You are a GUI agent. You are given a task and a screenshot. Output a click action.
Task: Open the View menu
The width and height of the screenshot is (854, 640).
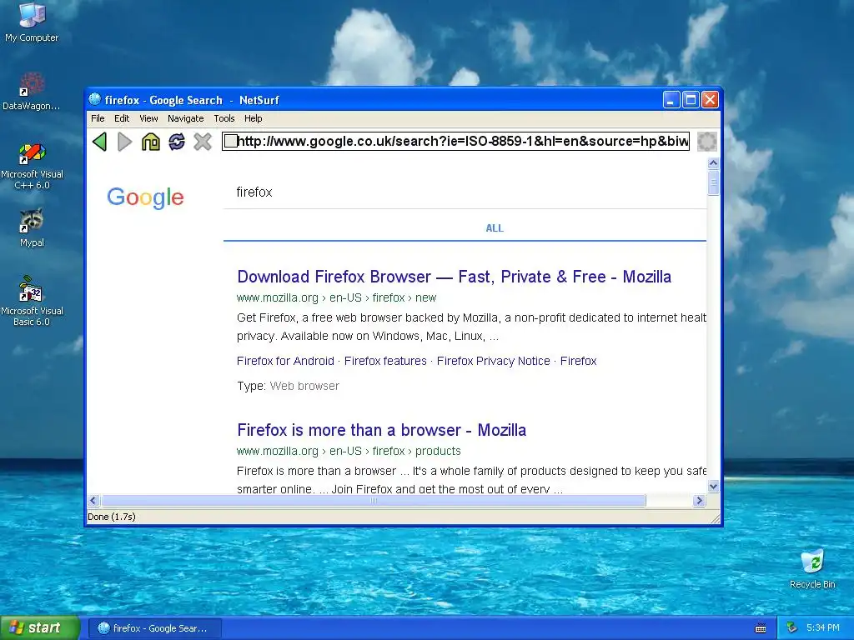[x=148, y=118]
